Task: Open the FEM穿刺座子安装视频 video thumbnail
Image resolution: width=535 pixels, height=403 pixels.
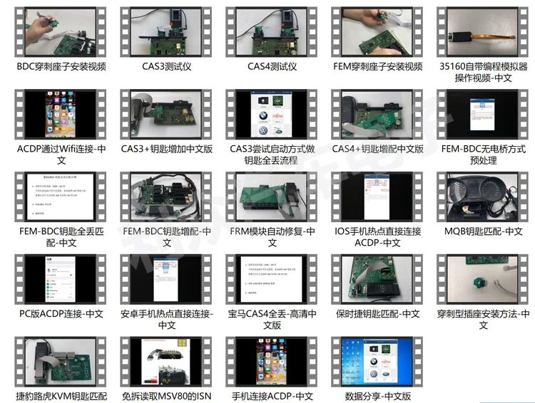Action: (377, 32)
